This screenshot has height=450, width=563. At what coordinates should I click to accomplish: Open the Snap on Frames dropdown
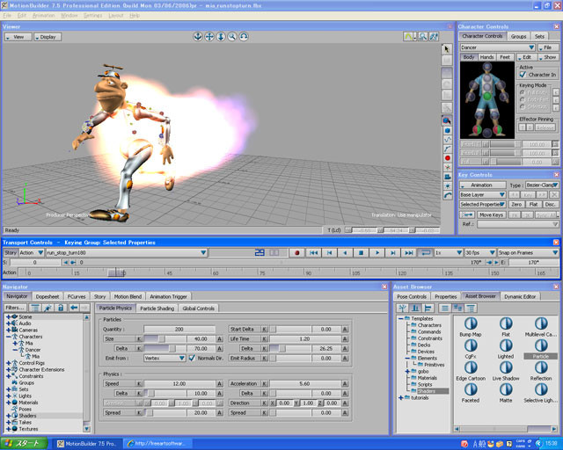click(x=528, y=252)
